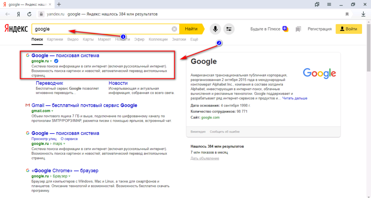371x208 pixels.
Task: Open search settings filter icon
Action: point(229,29)
